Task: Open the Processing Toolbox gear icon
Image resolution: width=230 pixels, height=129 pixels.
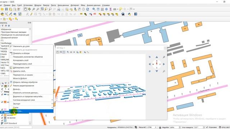Action: coord(106,9)
